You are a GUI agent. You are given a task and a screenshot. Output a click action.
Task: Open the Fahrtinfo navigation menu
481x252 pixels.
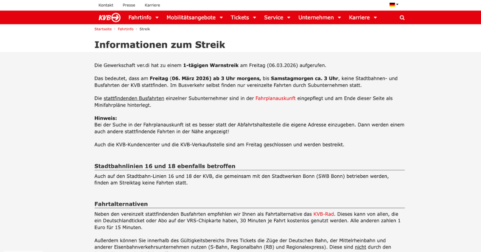[140, 18]
